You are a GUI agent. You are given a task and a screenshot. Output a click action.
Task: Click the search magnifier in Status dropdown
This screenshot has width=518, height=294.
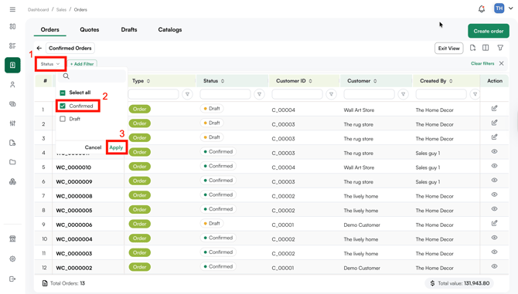66,76
